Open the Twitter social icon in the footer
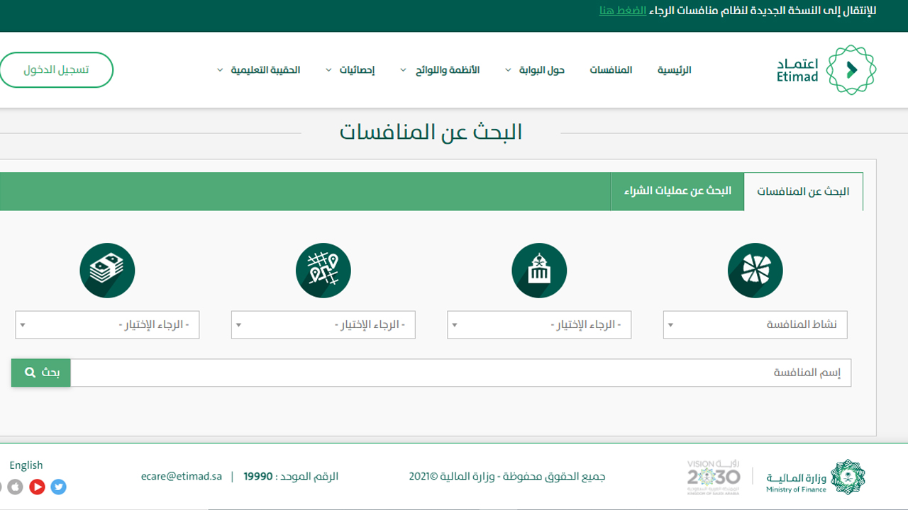The height and width of the screenshot is (510, 908). pos(59,487)
